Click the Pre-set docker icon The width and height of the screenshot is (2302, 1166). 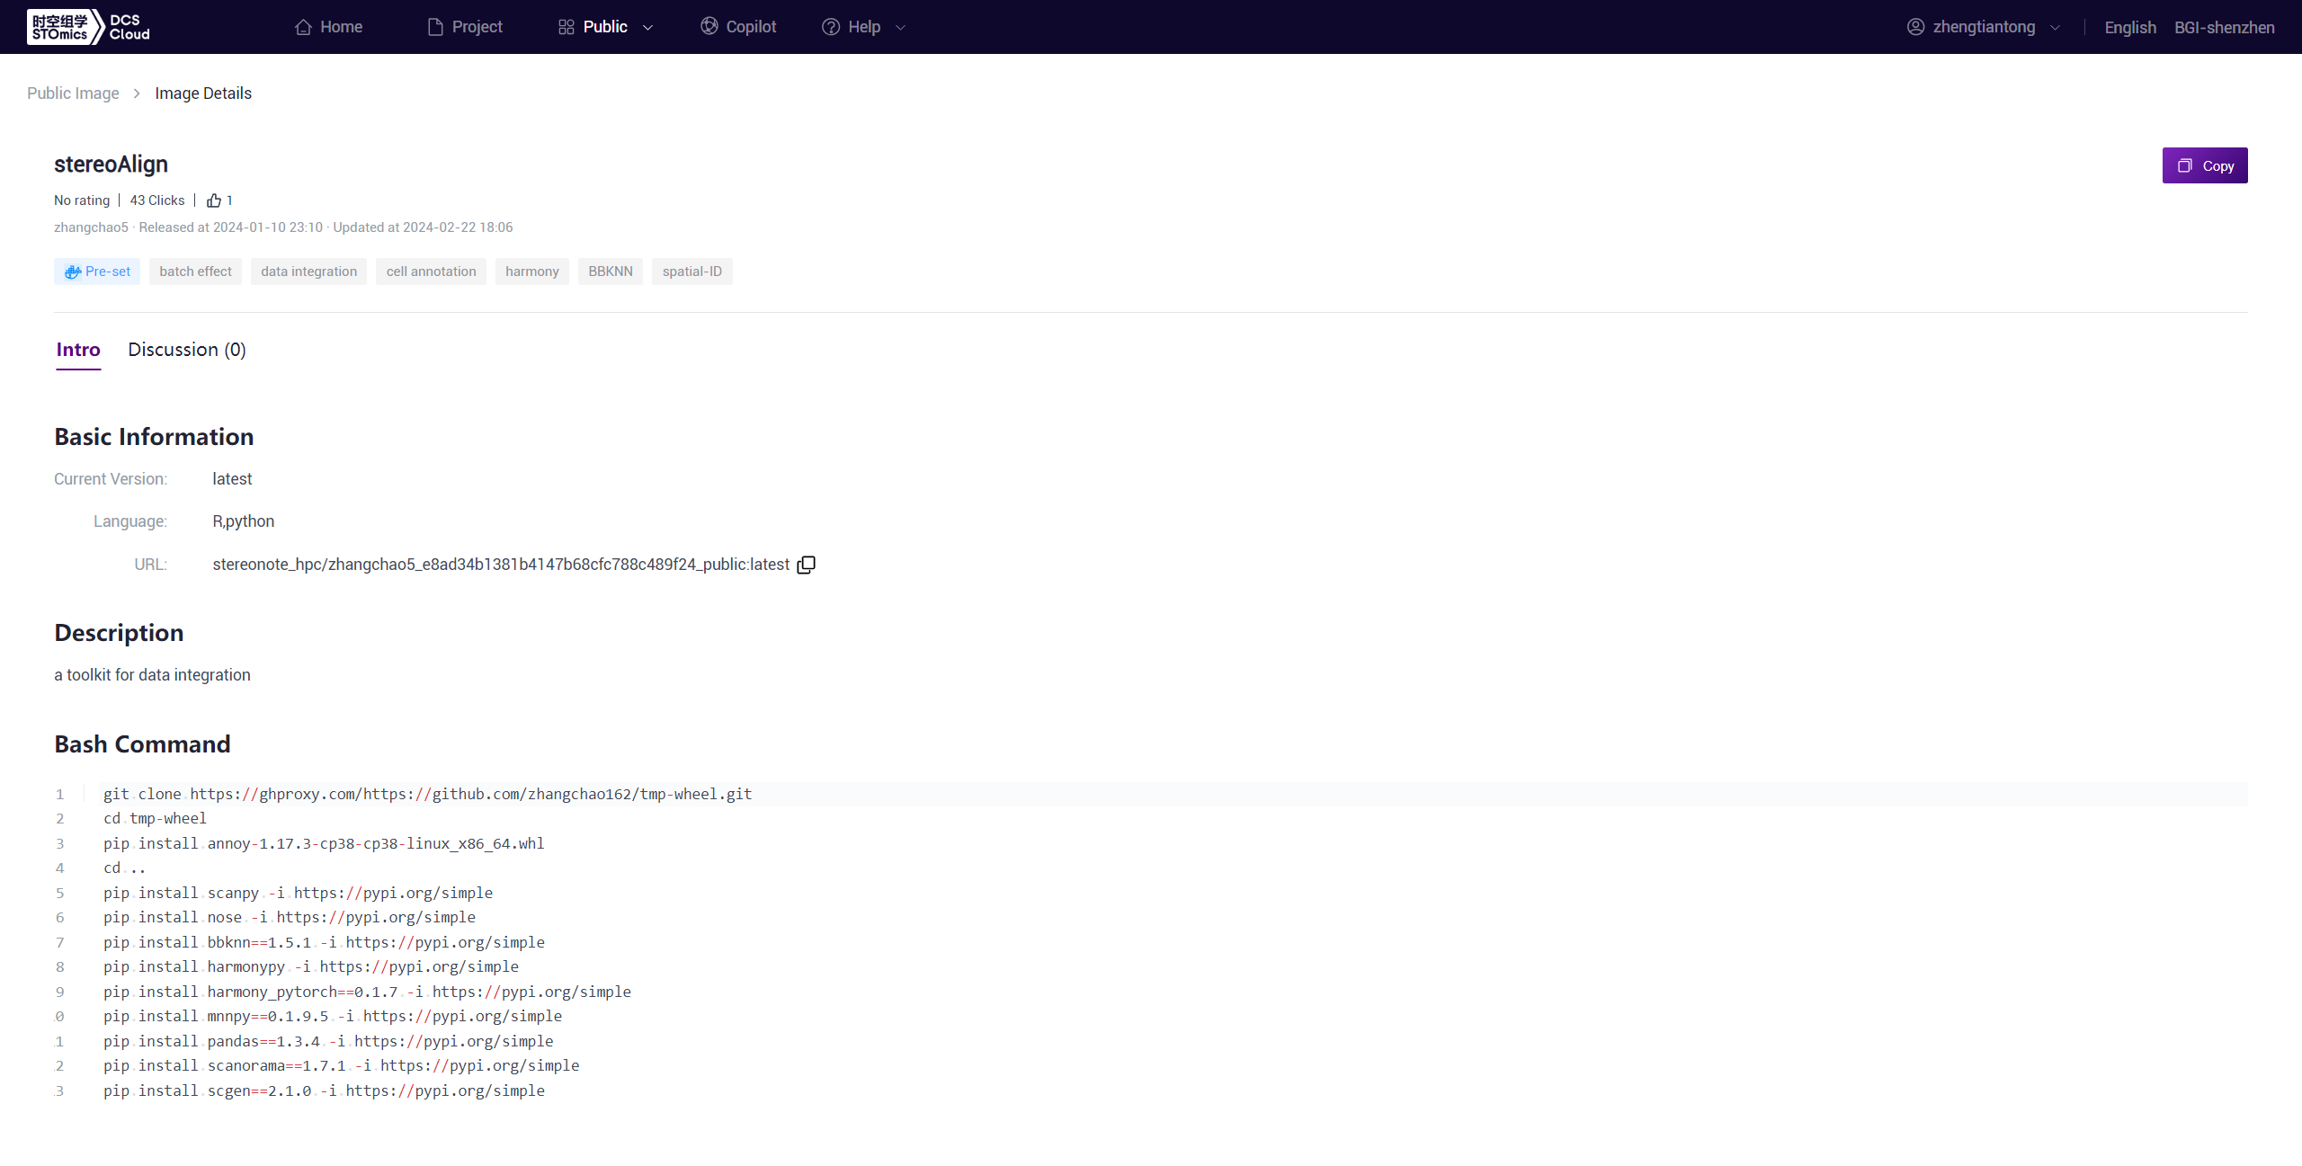(73, 271)
